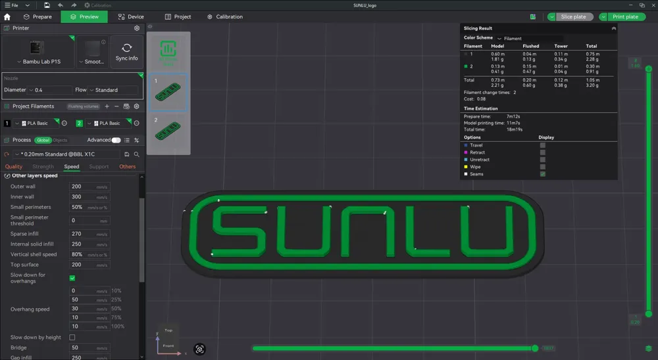658x360 pixels.
Task: Click the vertical layer slider top handle
Action: 648,69
